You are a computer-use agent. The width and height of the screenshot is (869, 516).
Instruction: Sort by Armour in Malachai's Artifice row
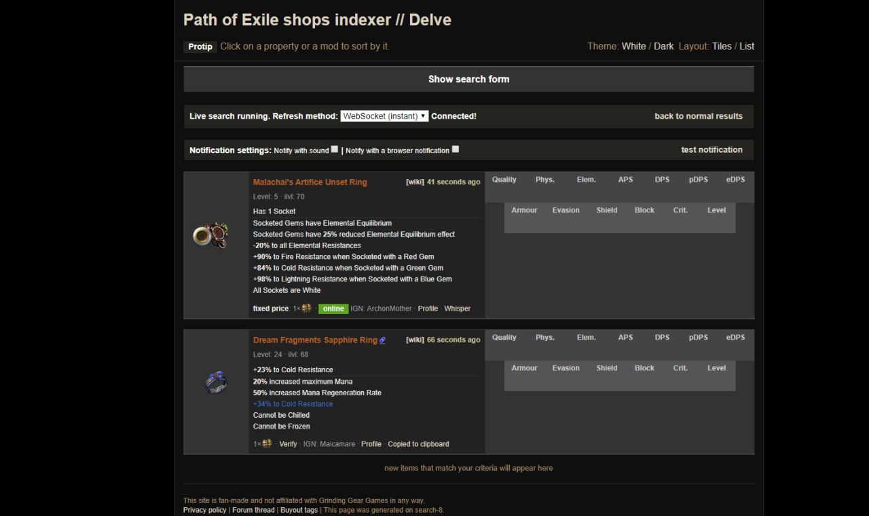[524, 210]
